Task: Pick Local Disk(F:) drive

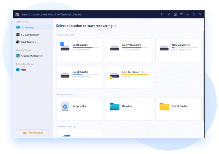Action: click(79, 77)
